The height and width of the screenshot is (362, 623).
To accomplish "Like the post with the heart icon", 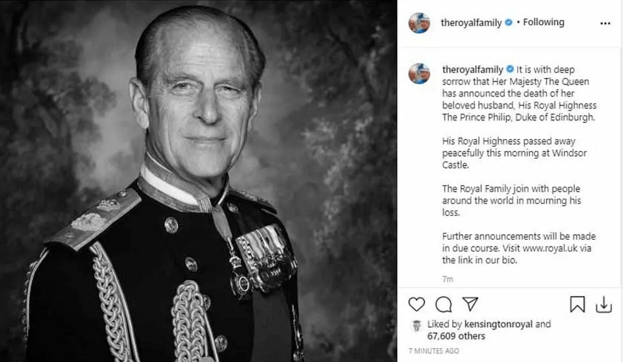I will [x=416, y=304].
